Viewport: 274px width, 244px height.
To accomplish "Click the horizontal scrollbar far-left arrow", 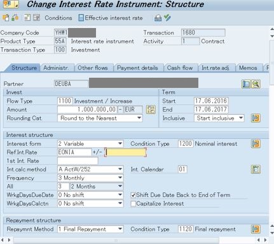I will (x=3, y=240).
